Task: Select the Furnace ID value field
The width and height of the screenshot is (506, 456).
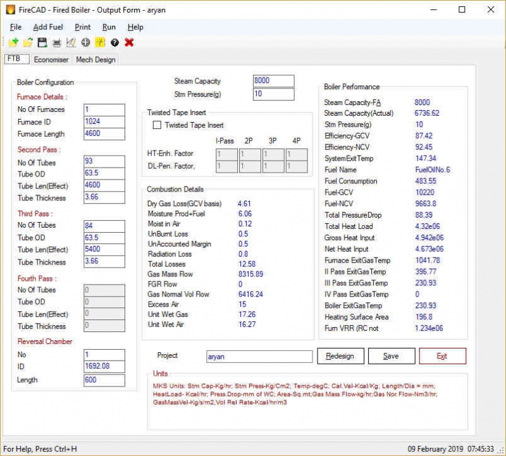Action: (104, 121)
